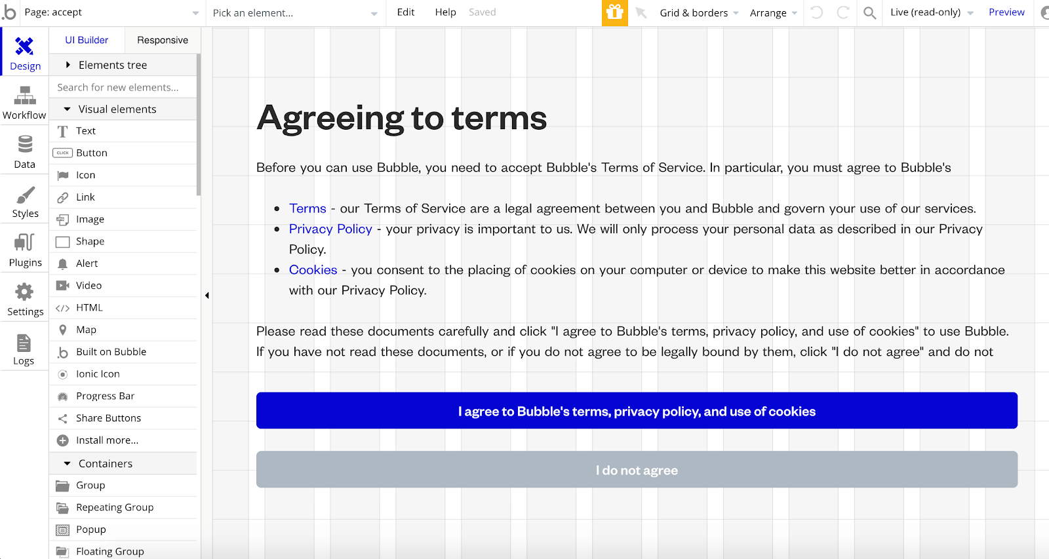
Task: Open the Plugins tab
Action: click(25, 250)
